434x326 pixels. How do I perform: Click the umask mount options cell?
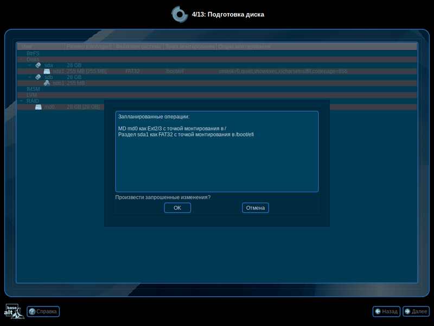[x=283, y=71]
